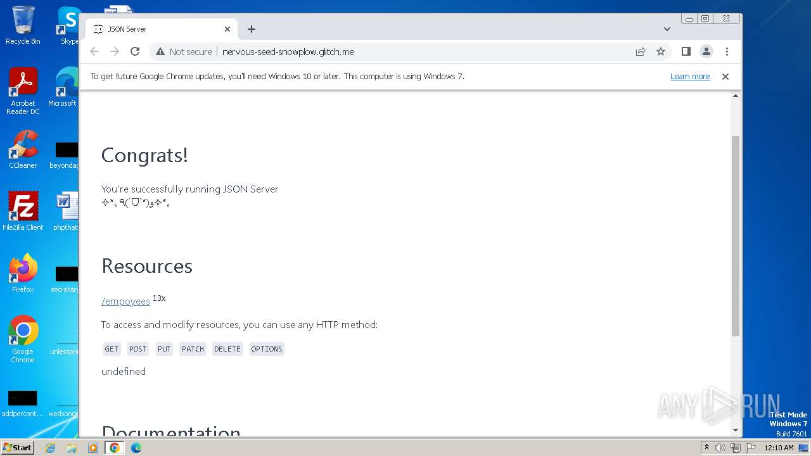Click the browser forward arrow
Image resolution: width=811 pixels, height=456 pixels.
pyautogui.click(x=115, y=51)
